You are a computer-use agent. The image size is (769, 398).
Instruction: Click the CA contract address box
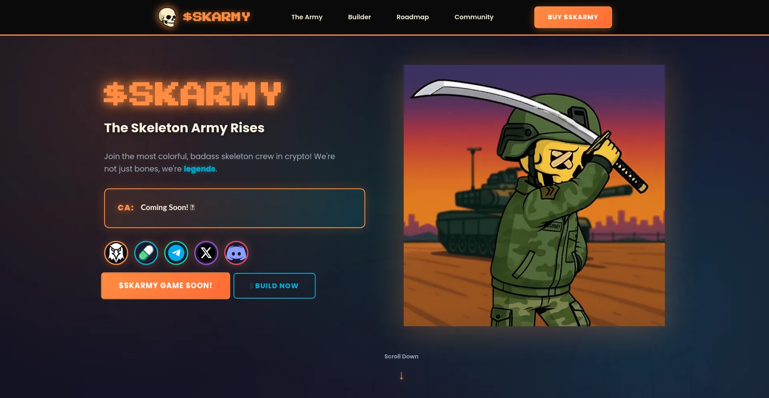click(235, 208)
